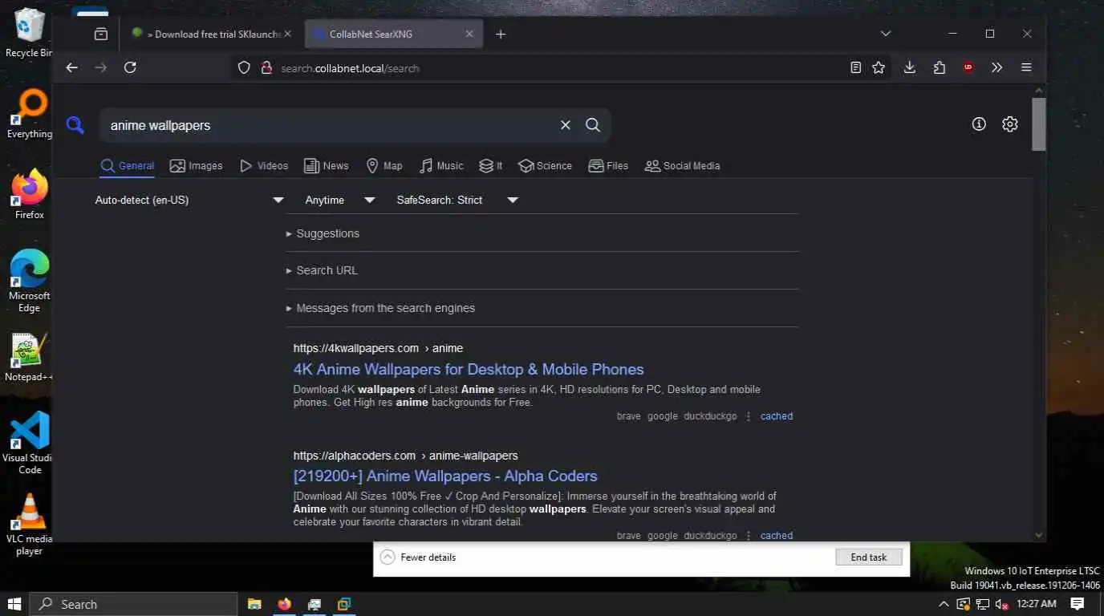The height and width of the screenshot is (616, 1104).
Task: Switch to Music search category
Action: 441,166
